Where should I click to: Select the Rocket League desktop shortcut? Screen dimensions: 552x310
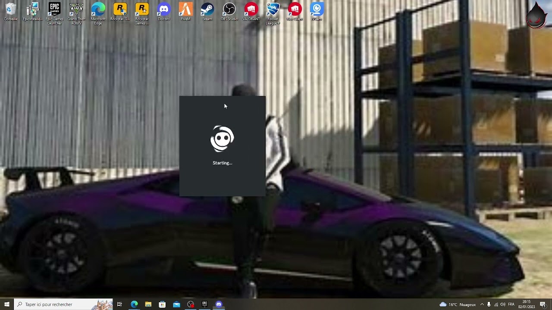click(x=273, y=14)
